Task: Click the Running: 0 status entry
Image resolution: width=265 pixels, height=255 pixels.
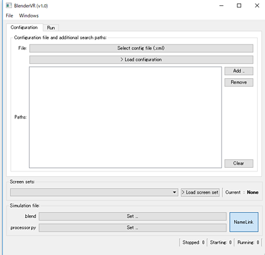Action: click(x=248, y=242)
